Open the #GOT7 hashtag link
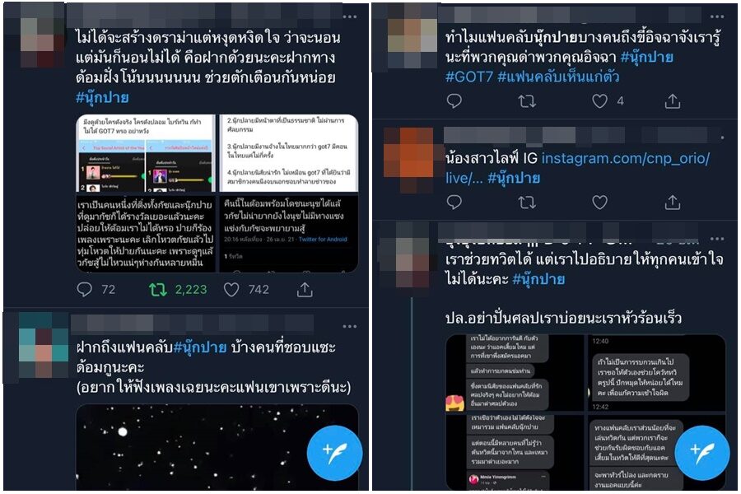Image resolution: width=741 pixels, height=494 pixels. [468, 77]
